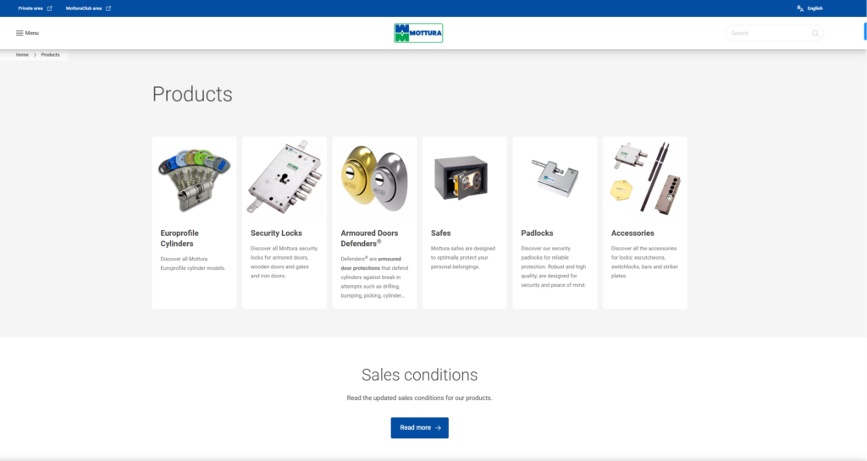Open the Armoured Doors Defenders image
The image size is (867, 461).
pyautogui.click(x=374, y=178)
